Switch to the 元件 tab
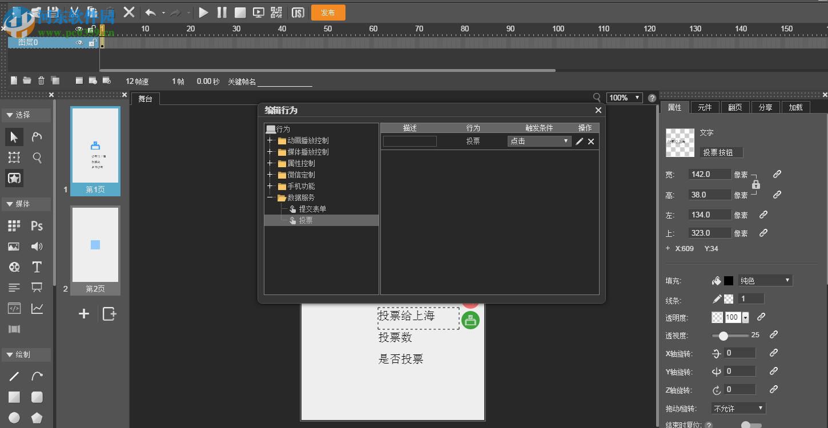828x428 pixels. 705,107
